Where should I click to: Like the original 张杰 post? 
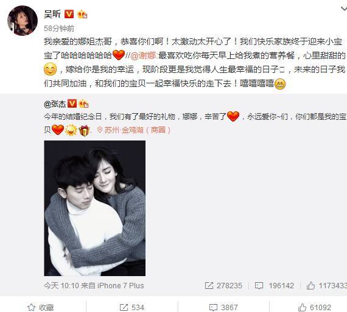(x=327, y=286)
